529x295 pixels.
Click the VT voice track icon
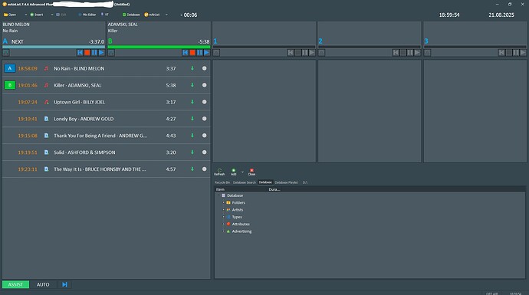[104, 15]
